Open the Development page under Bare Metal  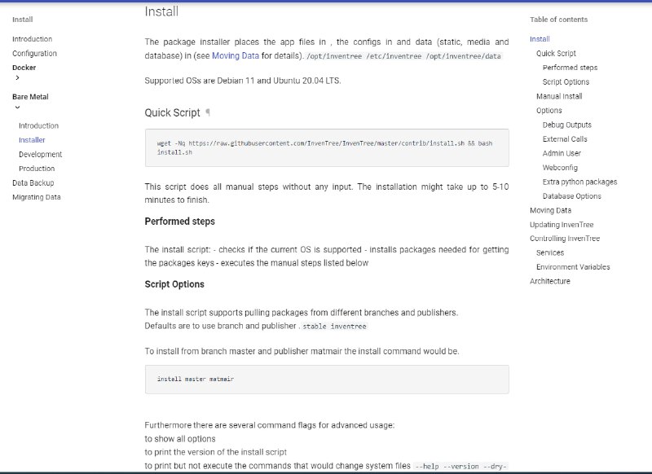tap(40, 154)
